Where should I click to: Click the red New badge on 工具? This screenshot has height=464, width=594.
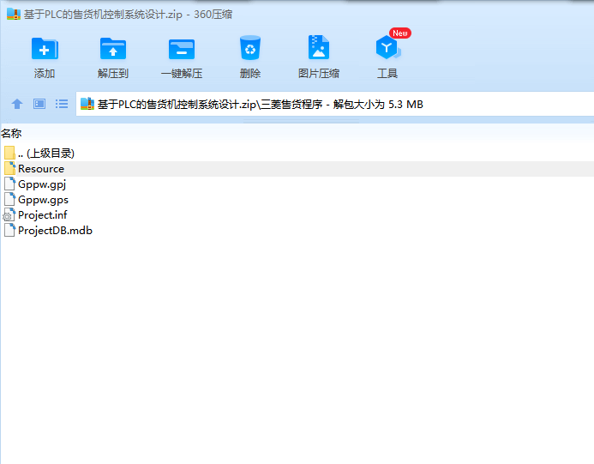click(x=400, y=33)
